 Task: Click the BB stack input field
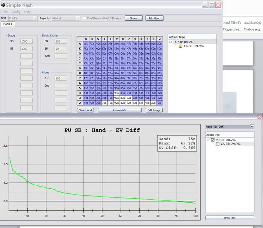27,49
